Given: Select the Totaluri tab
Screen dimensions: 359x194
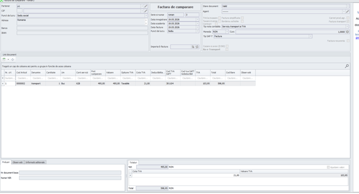Looking at the screenshot, I should (x=133, y=162).
